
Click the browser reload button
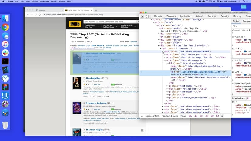coord(36,15)
